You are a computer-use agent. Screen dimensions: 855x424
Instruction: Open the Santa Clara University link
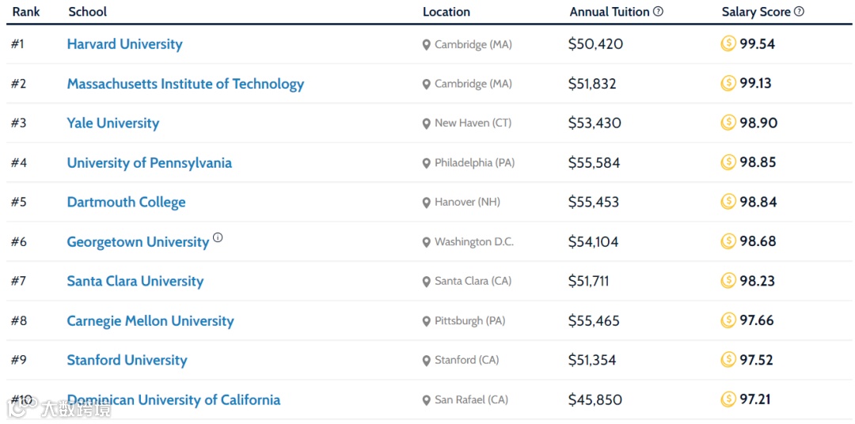pos(135,282)
